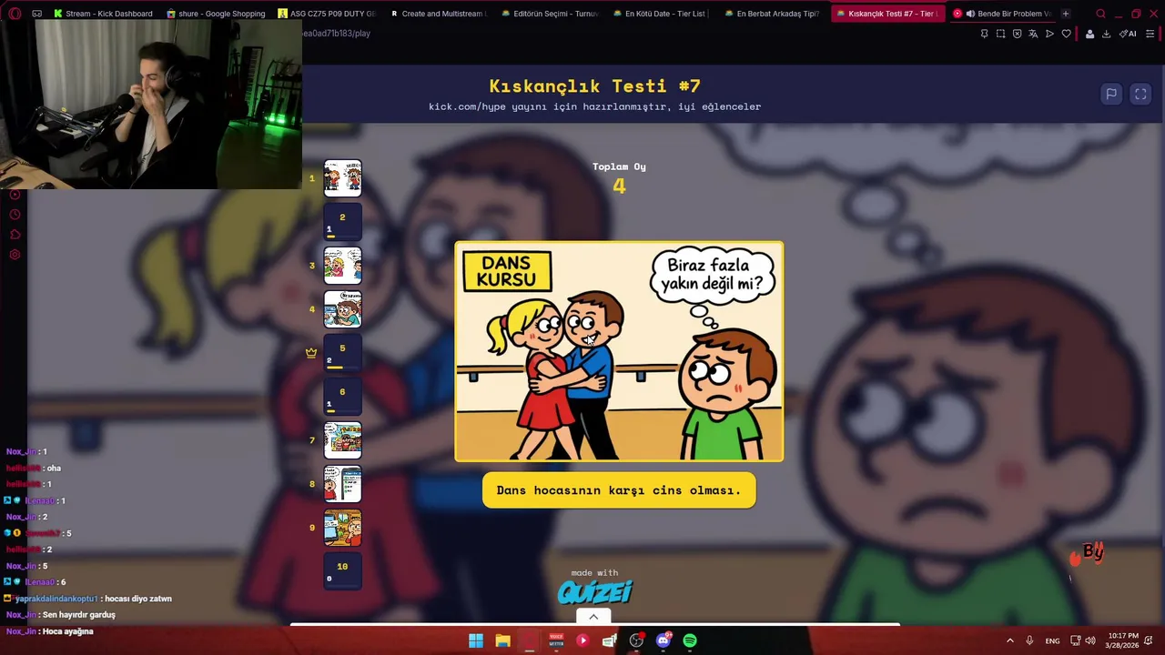Screen dimensions: 1165x655
Task: Click the Dans Kursu cartoon image
Action: pos(619,351)
